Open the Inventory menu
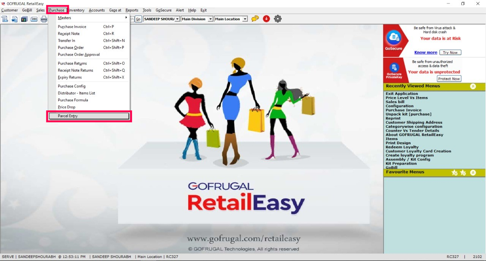Screen dimensions: 486x261 [77, 10]
